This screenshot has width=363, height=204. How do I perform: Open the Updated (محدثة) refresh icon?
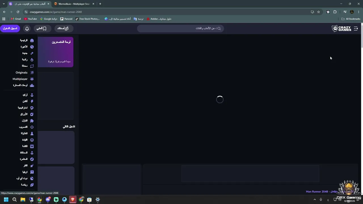(x=32, y=66)
